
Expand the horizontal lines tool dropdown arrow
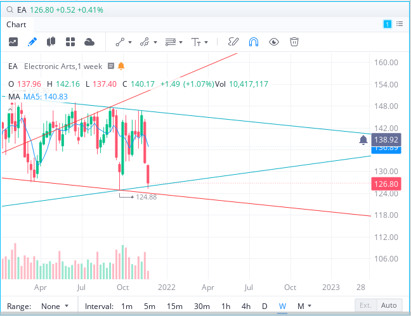pyautogui.click(x=181, y=42)
